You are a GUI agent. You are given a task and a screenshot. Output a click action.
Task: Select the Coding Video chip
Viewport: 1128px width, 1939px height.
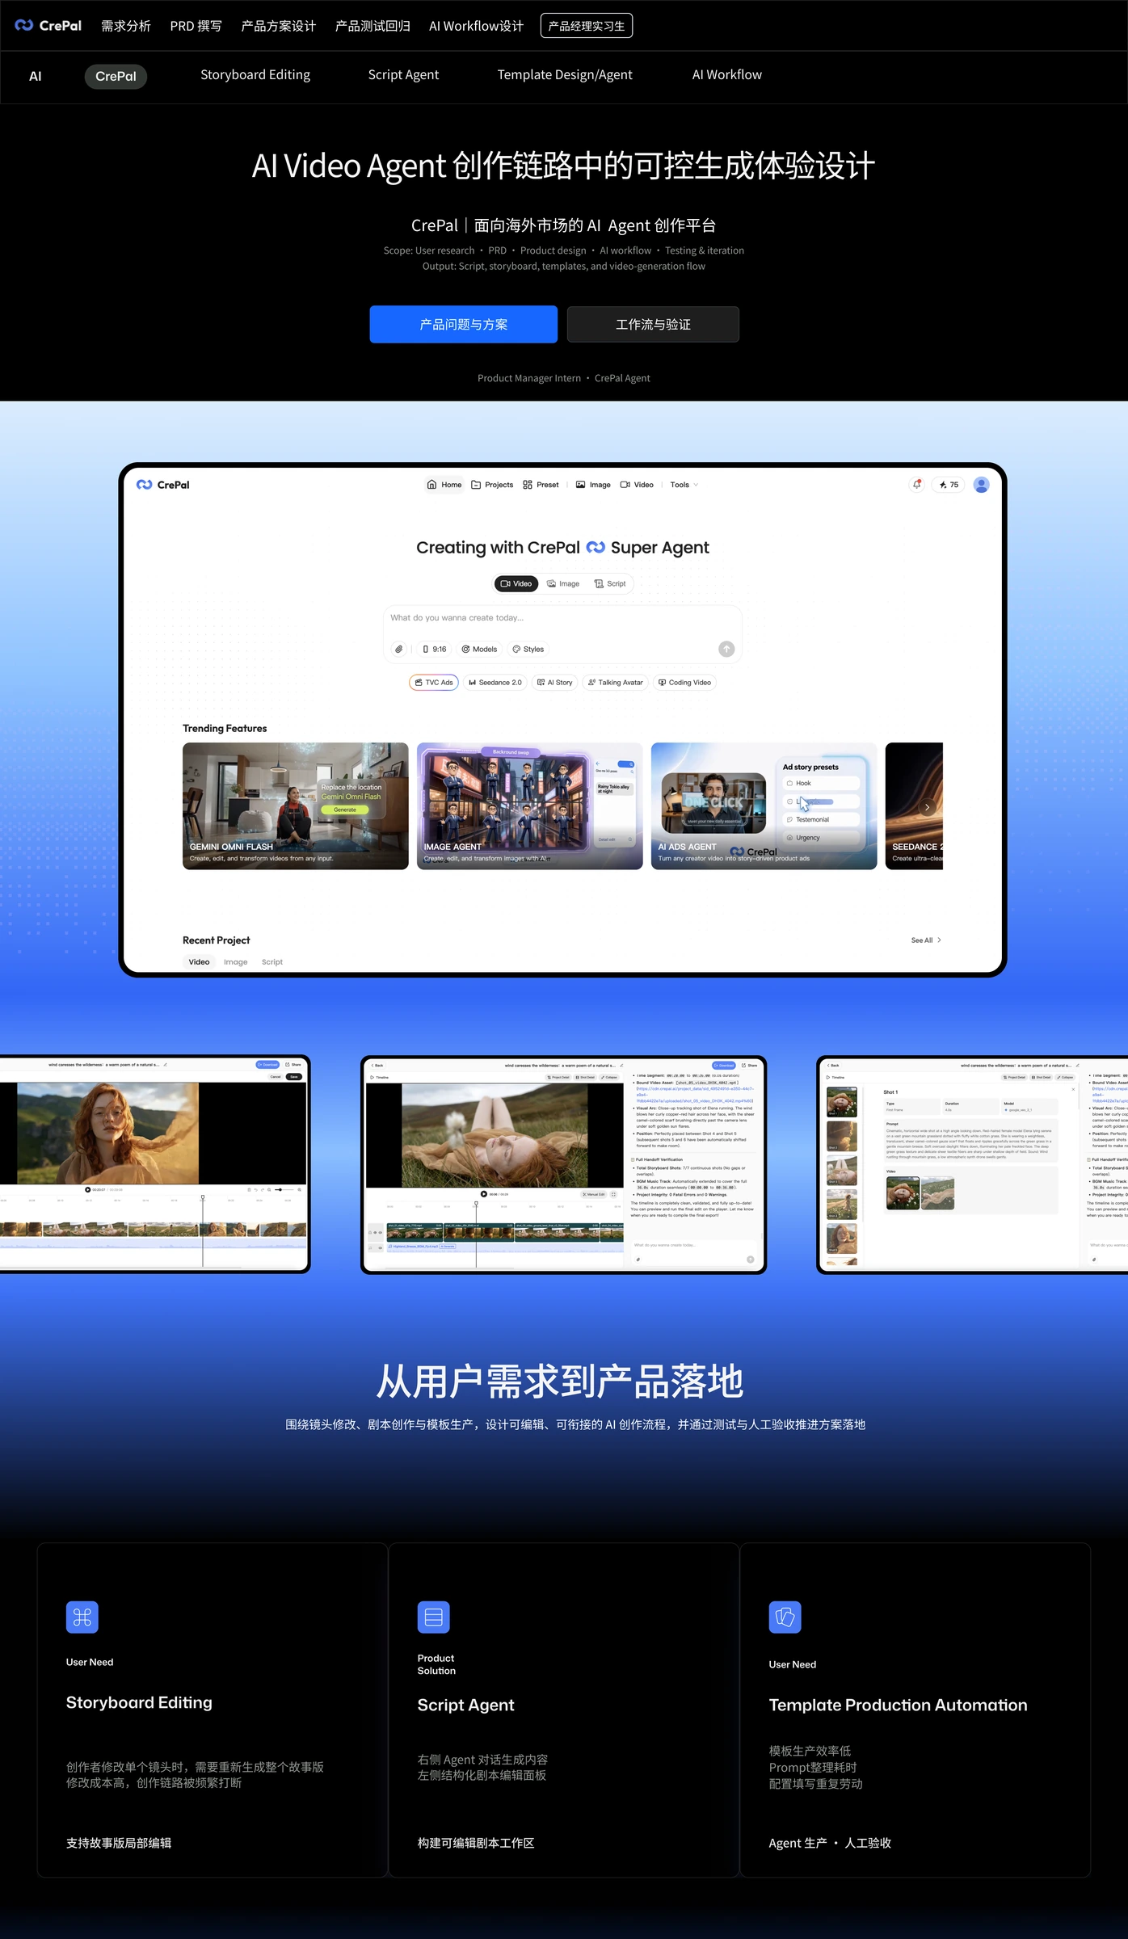[x=684, y=683]
